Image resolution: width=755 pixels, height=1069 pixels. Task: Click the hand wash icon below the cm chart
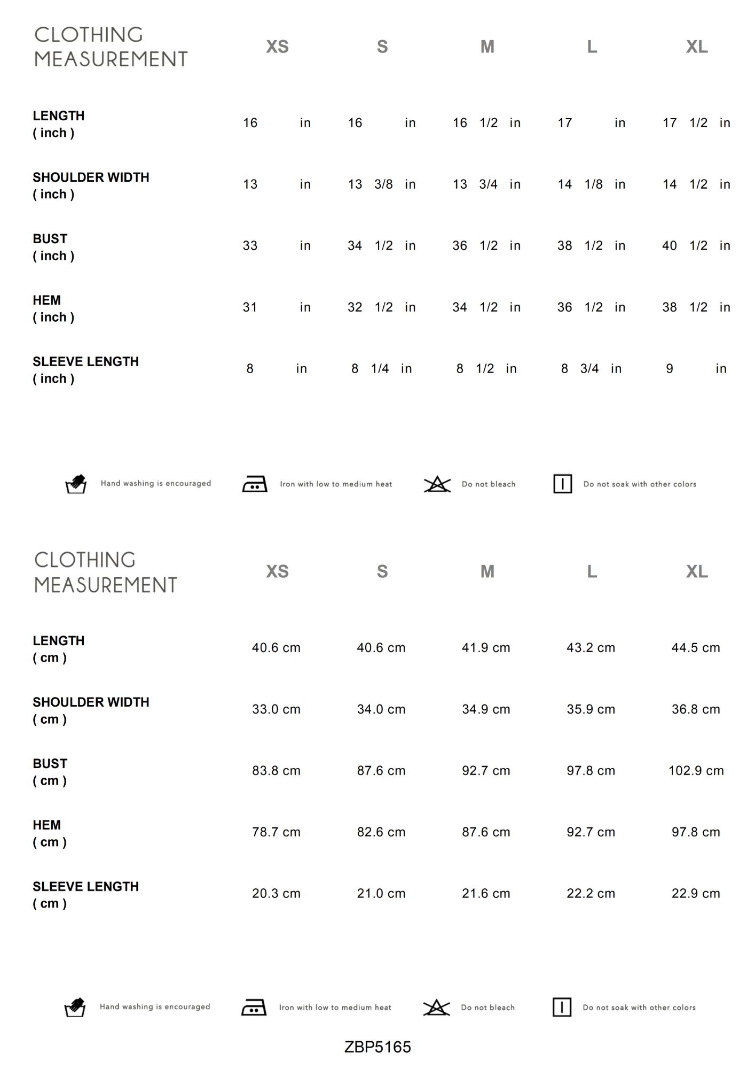(75, 1007)
